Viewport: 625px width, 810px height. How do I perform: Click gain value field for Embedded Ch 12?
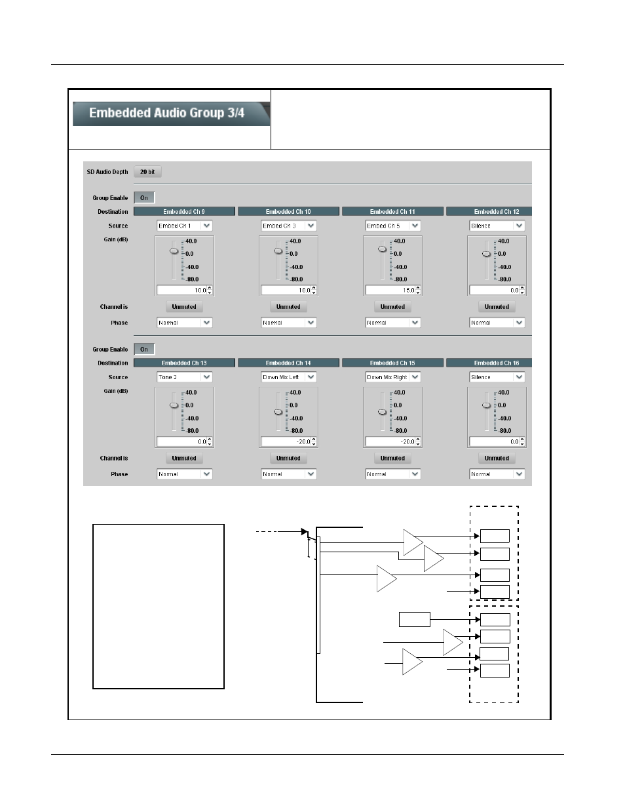click(495, 290)
